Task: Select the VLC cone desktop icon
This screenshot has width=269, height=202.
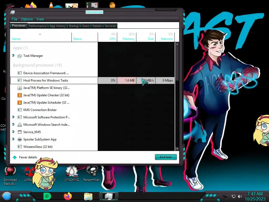Action: point(51,5)
